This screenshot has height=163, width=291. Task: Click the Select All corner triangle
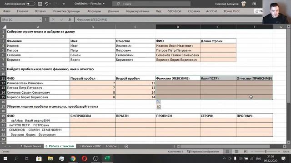pyautogui.click(x=4, y=27)
